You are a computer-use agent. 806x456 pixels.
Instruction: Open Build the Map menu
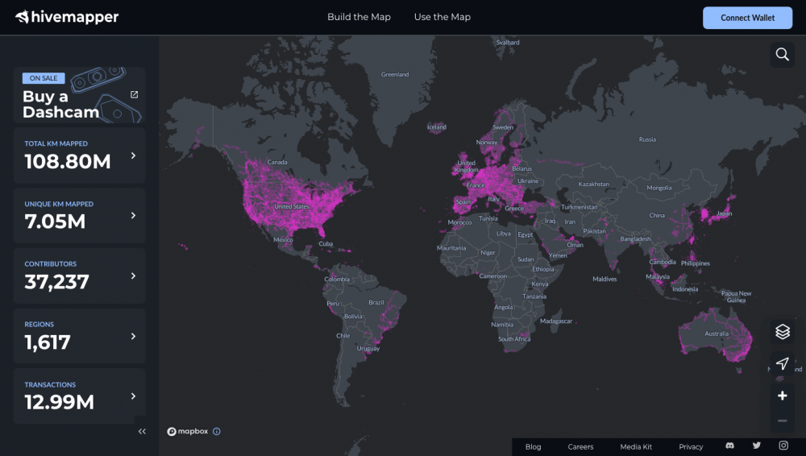point(359,17)
